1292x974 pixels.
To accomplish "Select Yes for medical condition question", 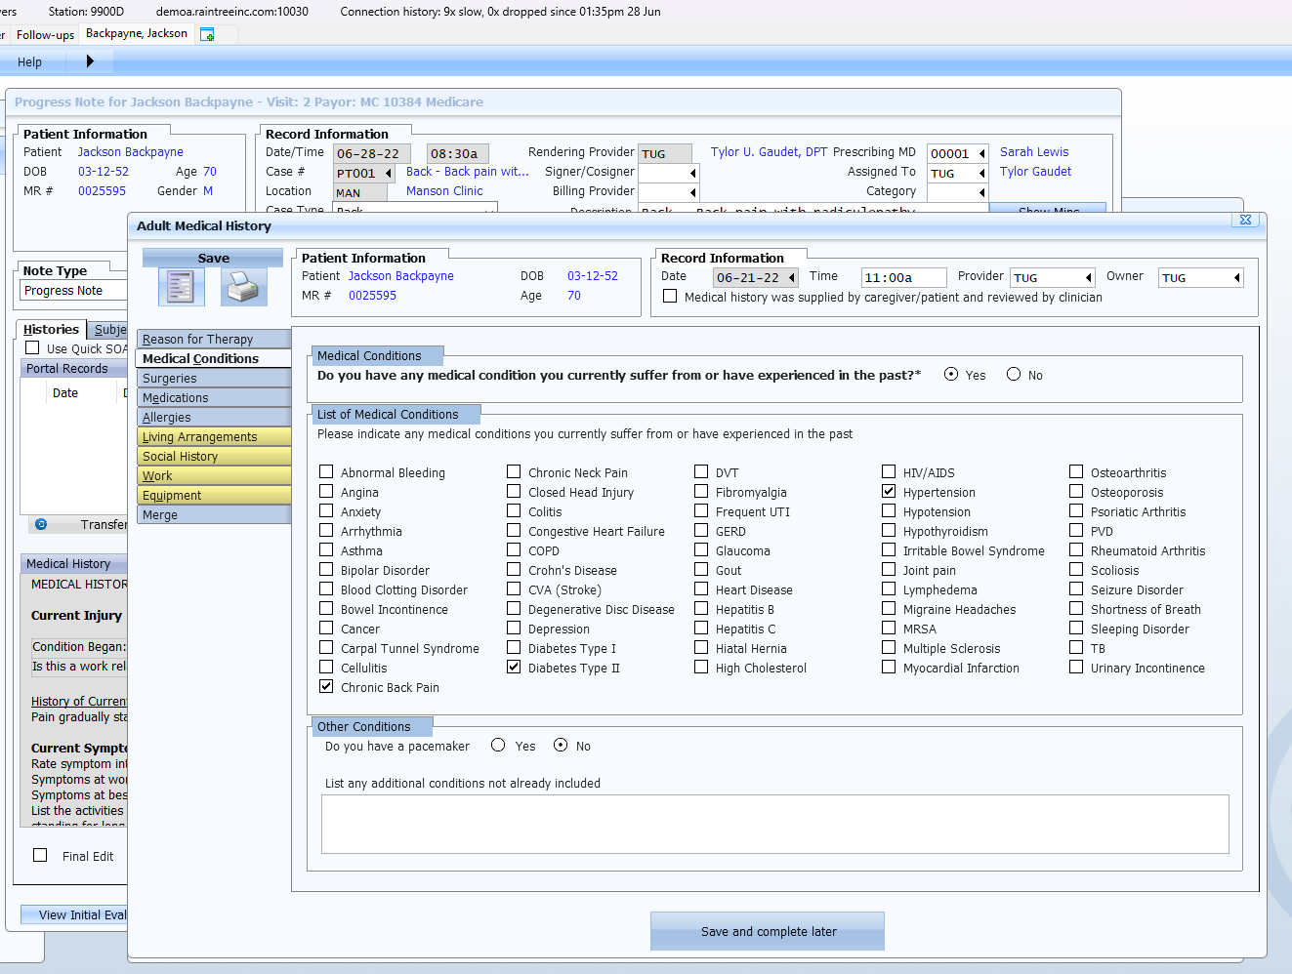I will click(x=951, y=374).
